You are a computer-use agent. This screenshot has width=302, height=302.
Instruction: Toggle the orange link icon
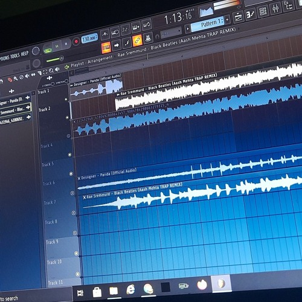click(137, 40)
